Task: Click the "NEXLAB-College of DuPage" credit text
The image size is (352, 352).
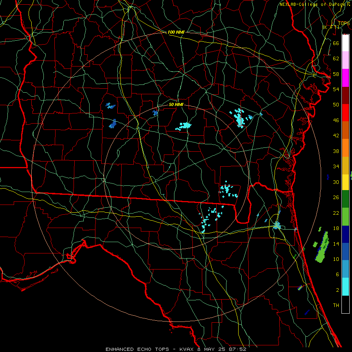Action: [313, 4]
